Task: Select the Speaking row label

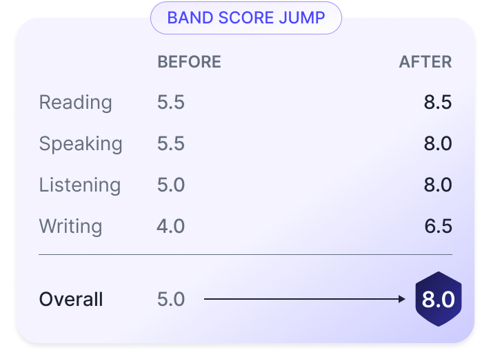Action: coord(80,144)
